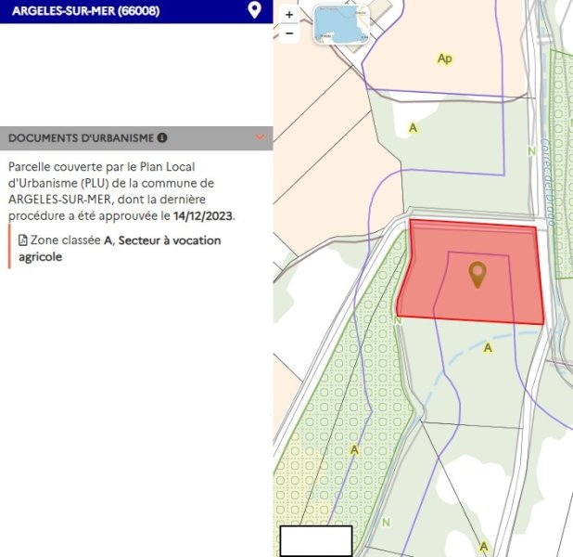Collapse the Documents d'urbanisme section chevron

pyautogui.click(x=260, y=137)
